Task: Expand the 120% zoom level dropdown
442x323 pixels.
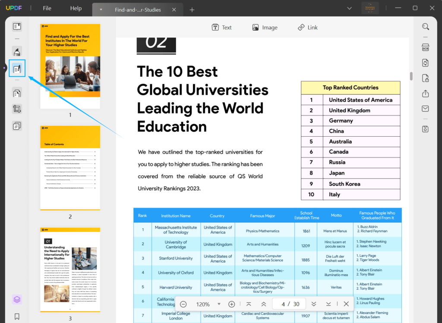Action: (x=219, y=304)
